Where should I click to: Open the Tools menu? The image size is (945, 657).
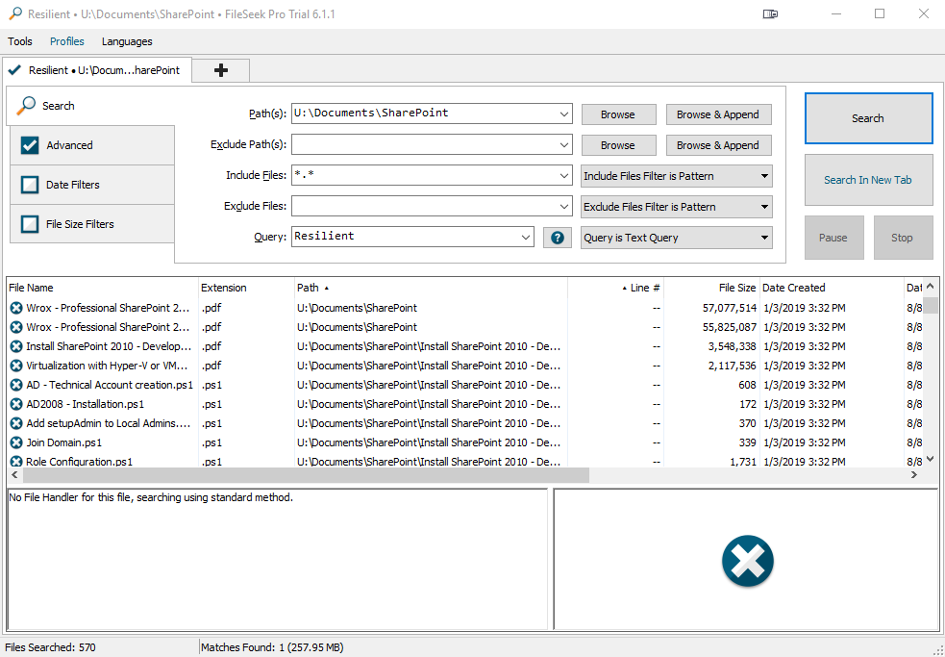[20, 41]
